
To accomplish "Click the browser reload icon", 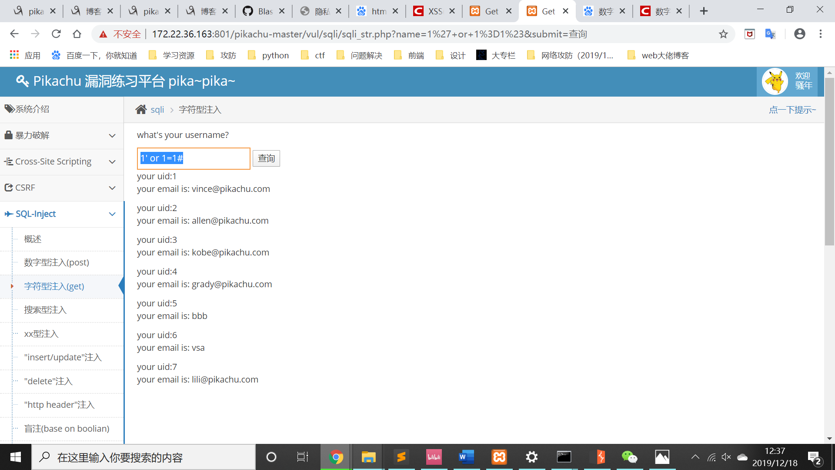I will coord(56,34).
